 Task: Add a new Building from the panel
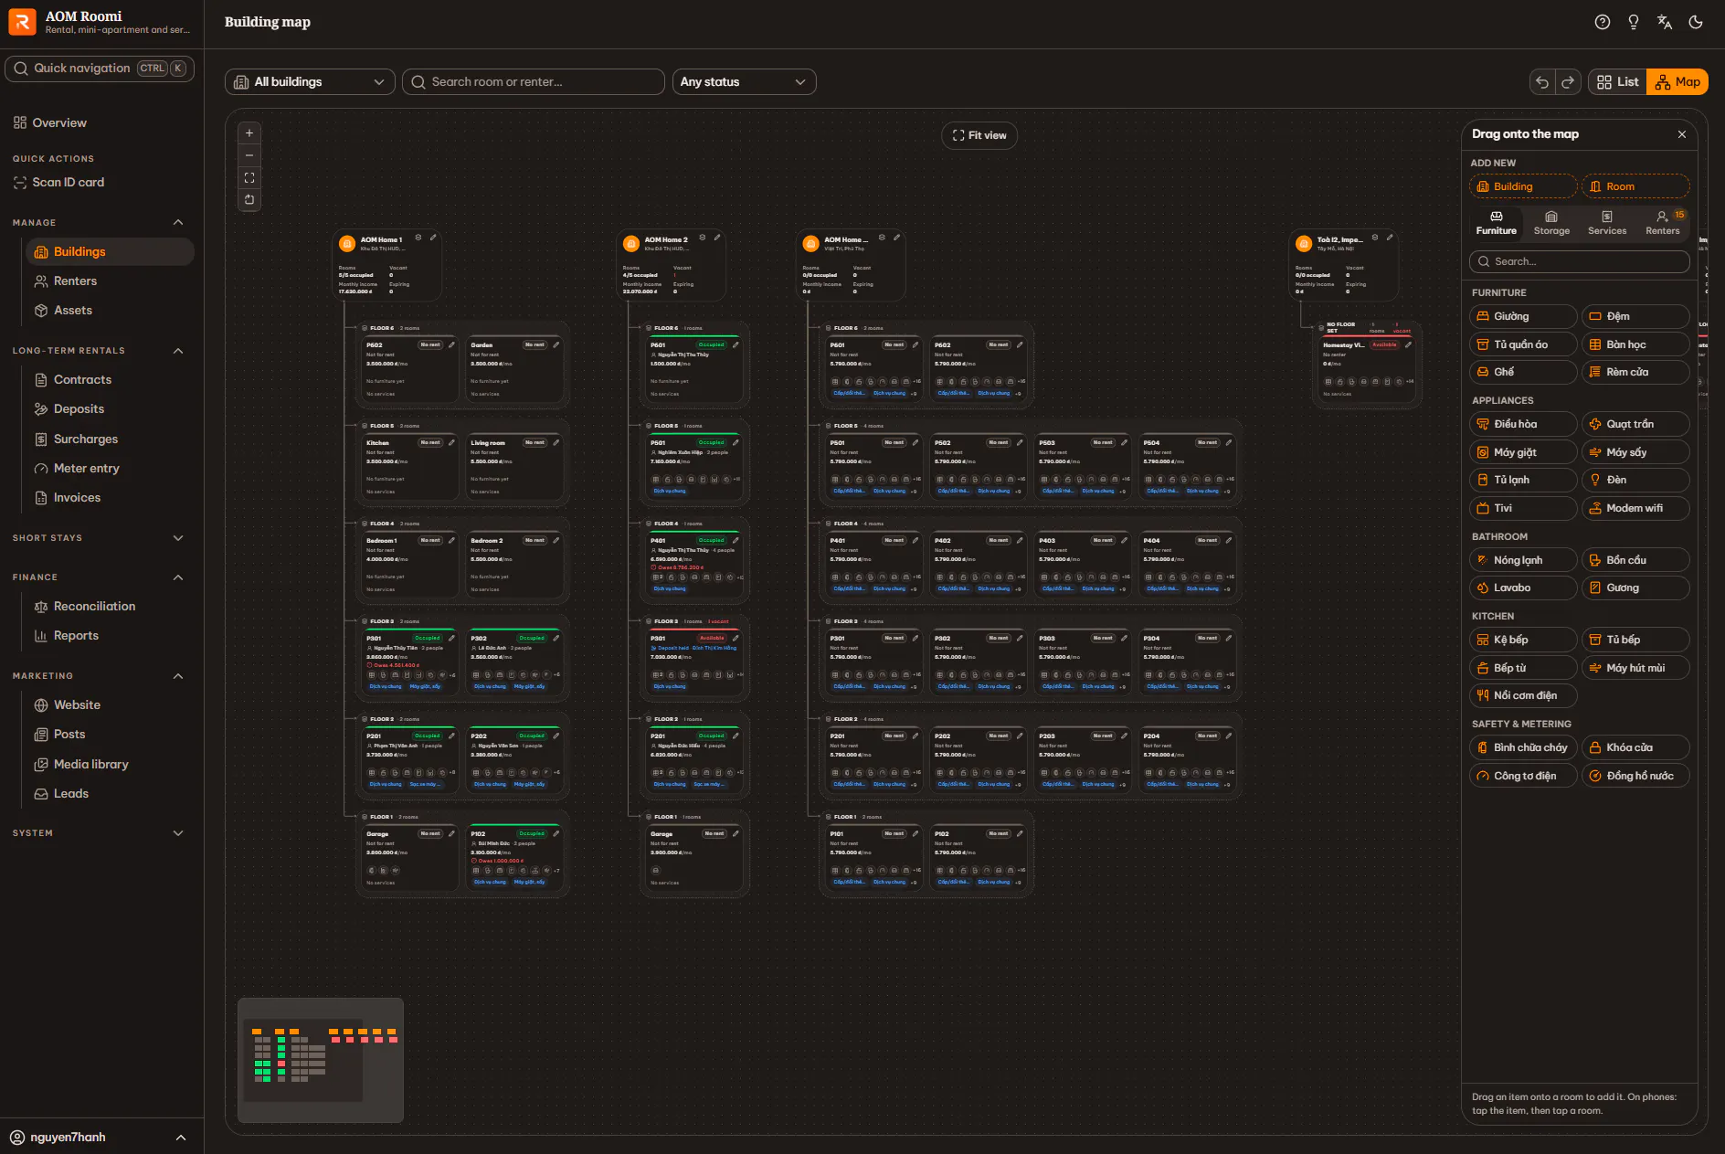tap(1523, 186)
